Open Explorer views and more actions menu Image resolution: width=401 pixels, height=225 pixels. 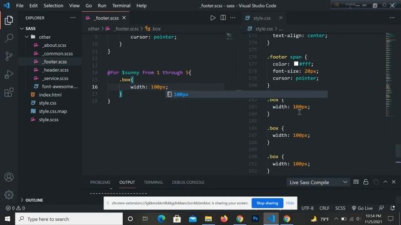[x=73, y=18]
